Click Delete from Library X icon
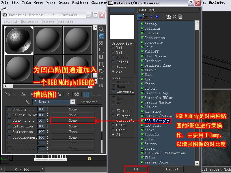The height and width of the screenshot is (173, 231). tap(174, 17)
